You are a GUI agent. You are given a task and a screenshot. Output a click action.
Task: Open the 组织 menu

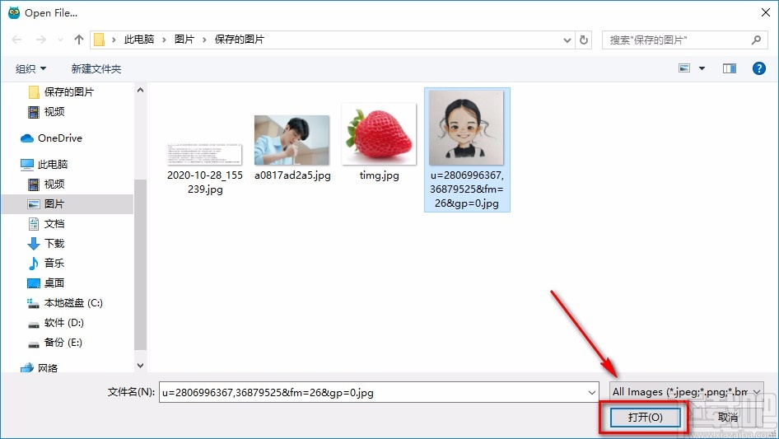point(30,68)
